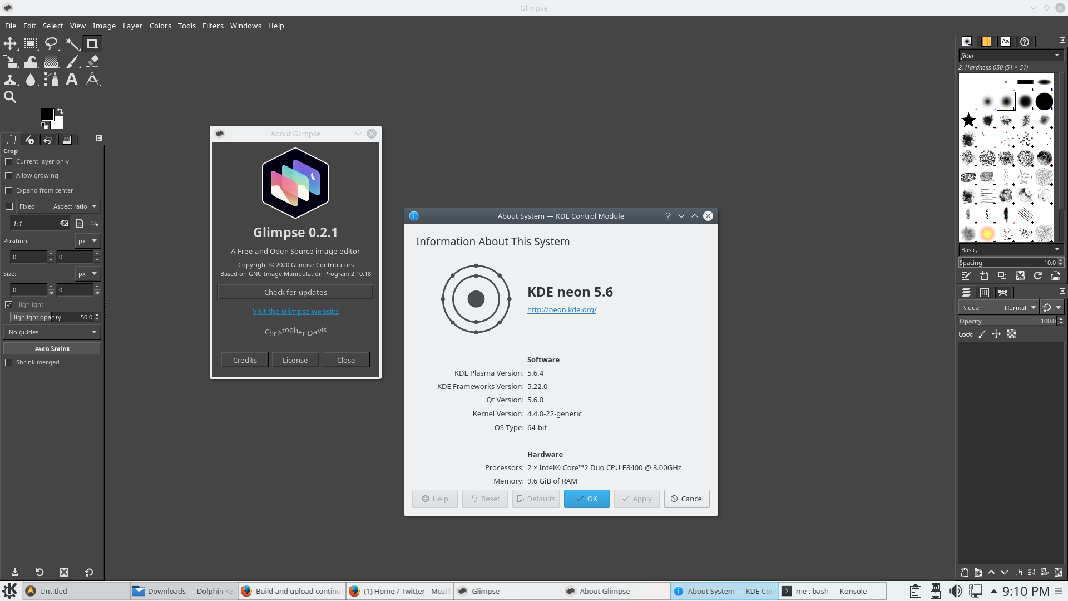Open the Layer menu
1068x601 pixels.
(132, 26)
